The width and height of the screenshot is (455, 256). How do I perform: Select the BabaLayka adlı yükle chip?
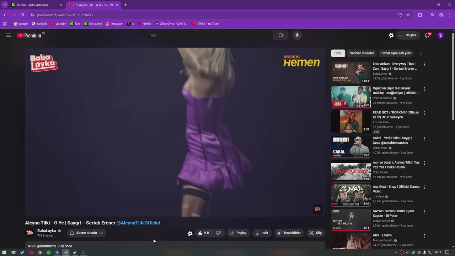(397, 53)
